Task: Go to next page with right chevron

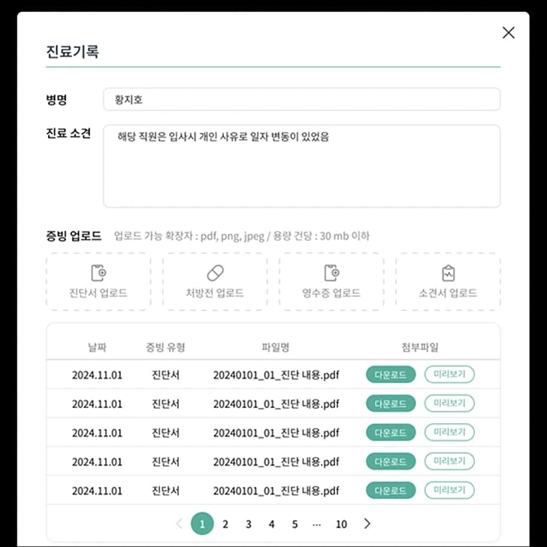Action: point(367,524)
